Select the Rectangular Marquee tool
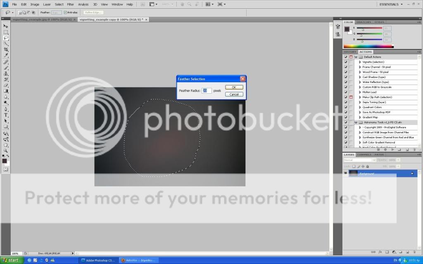This screenshot has width=423, height=264. [6, 32]
